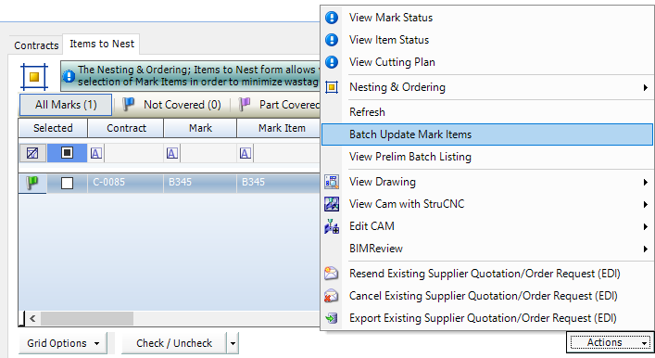Click the View Mark Status info icon
Image resolution: width=655 pixels, height=358 pixels.
coord(332,18)
